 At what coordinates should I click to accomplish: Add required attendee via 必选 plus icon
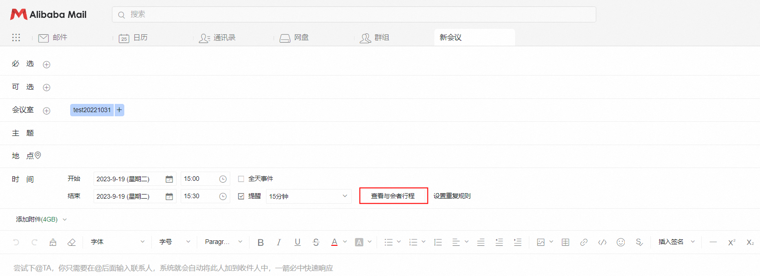coord(46,65)
